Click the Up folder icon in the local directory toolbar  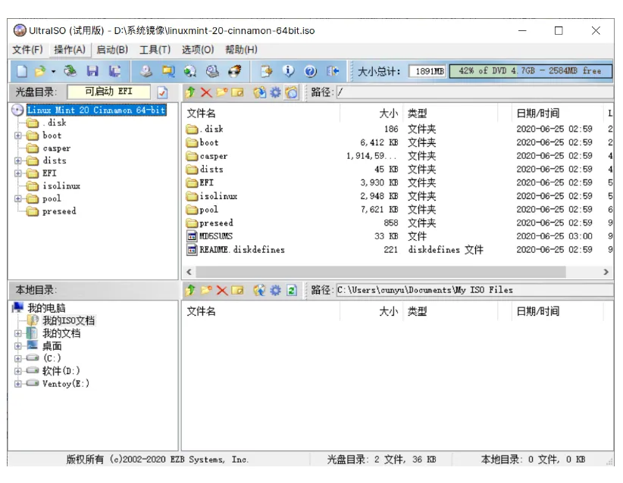point(190,291)
